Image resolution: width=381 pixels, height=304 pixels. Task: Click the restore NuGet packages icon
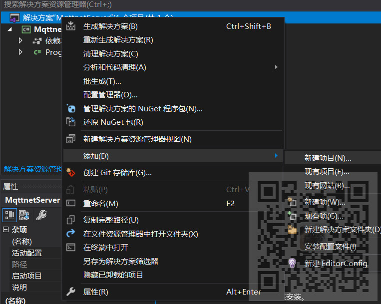point(71,122)
